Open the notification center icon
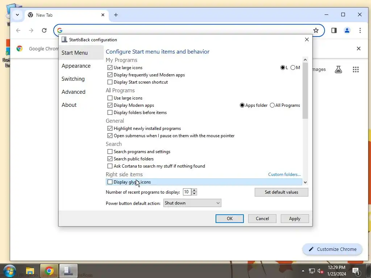The width and height of the screenshot is (371, 278). click(356, 271)
